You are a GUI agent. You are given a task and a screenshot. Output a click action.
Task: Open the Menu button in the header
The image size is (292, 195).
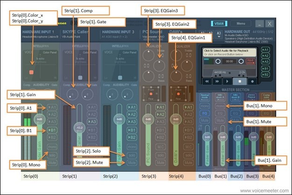[x=241, y=23]
